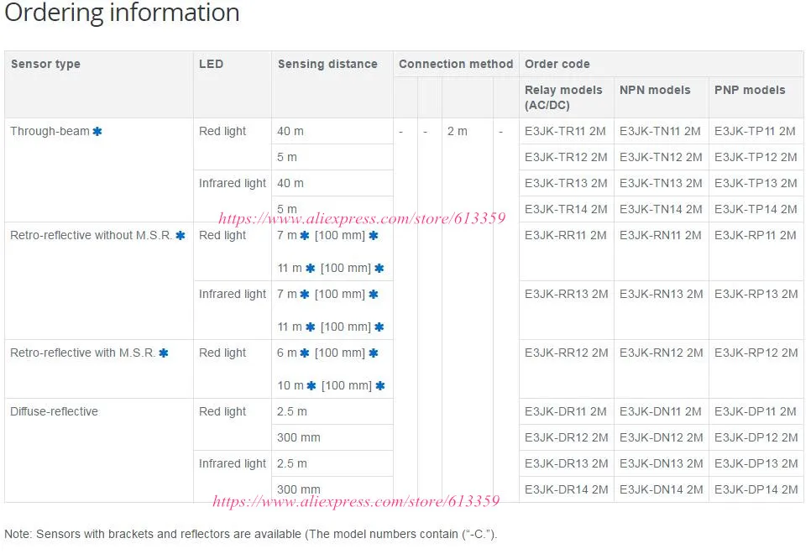This screenshot has width=811, height=554.
Task: Click order code E3JK-DN12 2M
Action: pos(661,437)
